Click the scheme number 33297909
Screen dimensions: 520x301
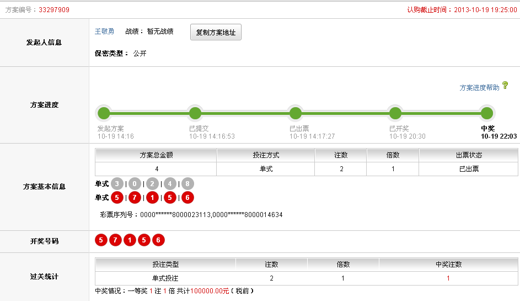point(54,10)
